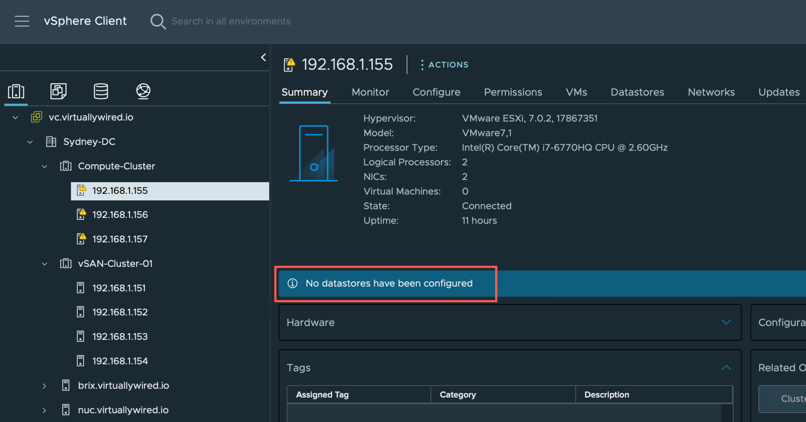Open the hamburger navigation menu
Image resolution: width=806 pixels, height=422 pixels.
[22, 21]
